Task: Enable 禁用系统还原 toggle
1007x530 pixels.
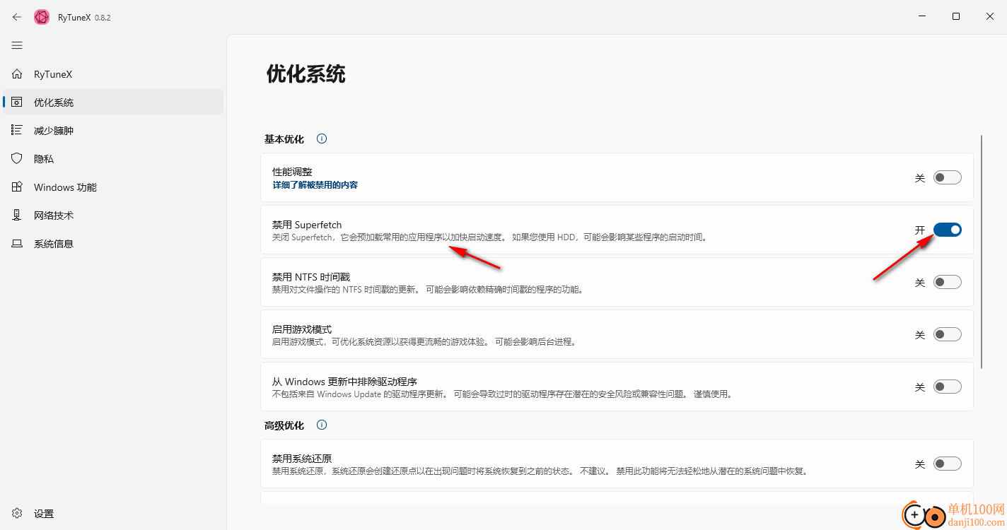Action: (948, 464)
